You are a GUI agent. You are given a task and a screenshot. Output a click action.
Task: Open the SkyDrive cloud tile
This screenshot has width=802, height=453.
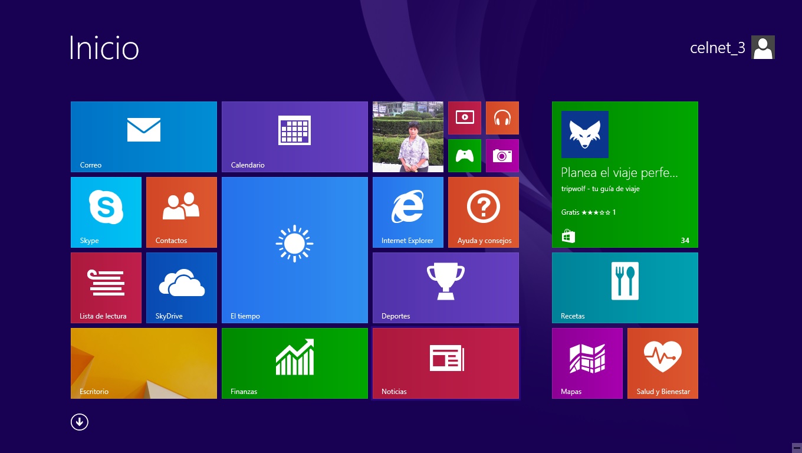182,288
